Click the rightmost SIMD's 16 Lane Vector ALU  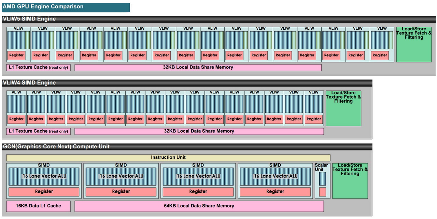click(275, 176)
